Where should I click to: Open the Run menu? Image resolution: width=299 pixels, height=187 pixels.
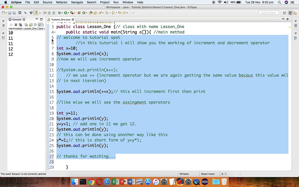116,2
